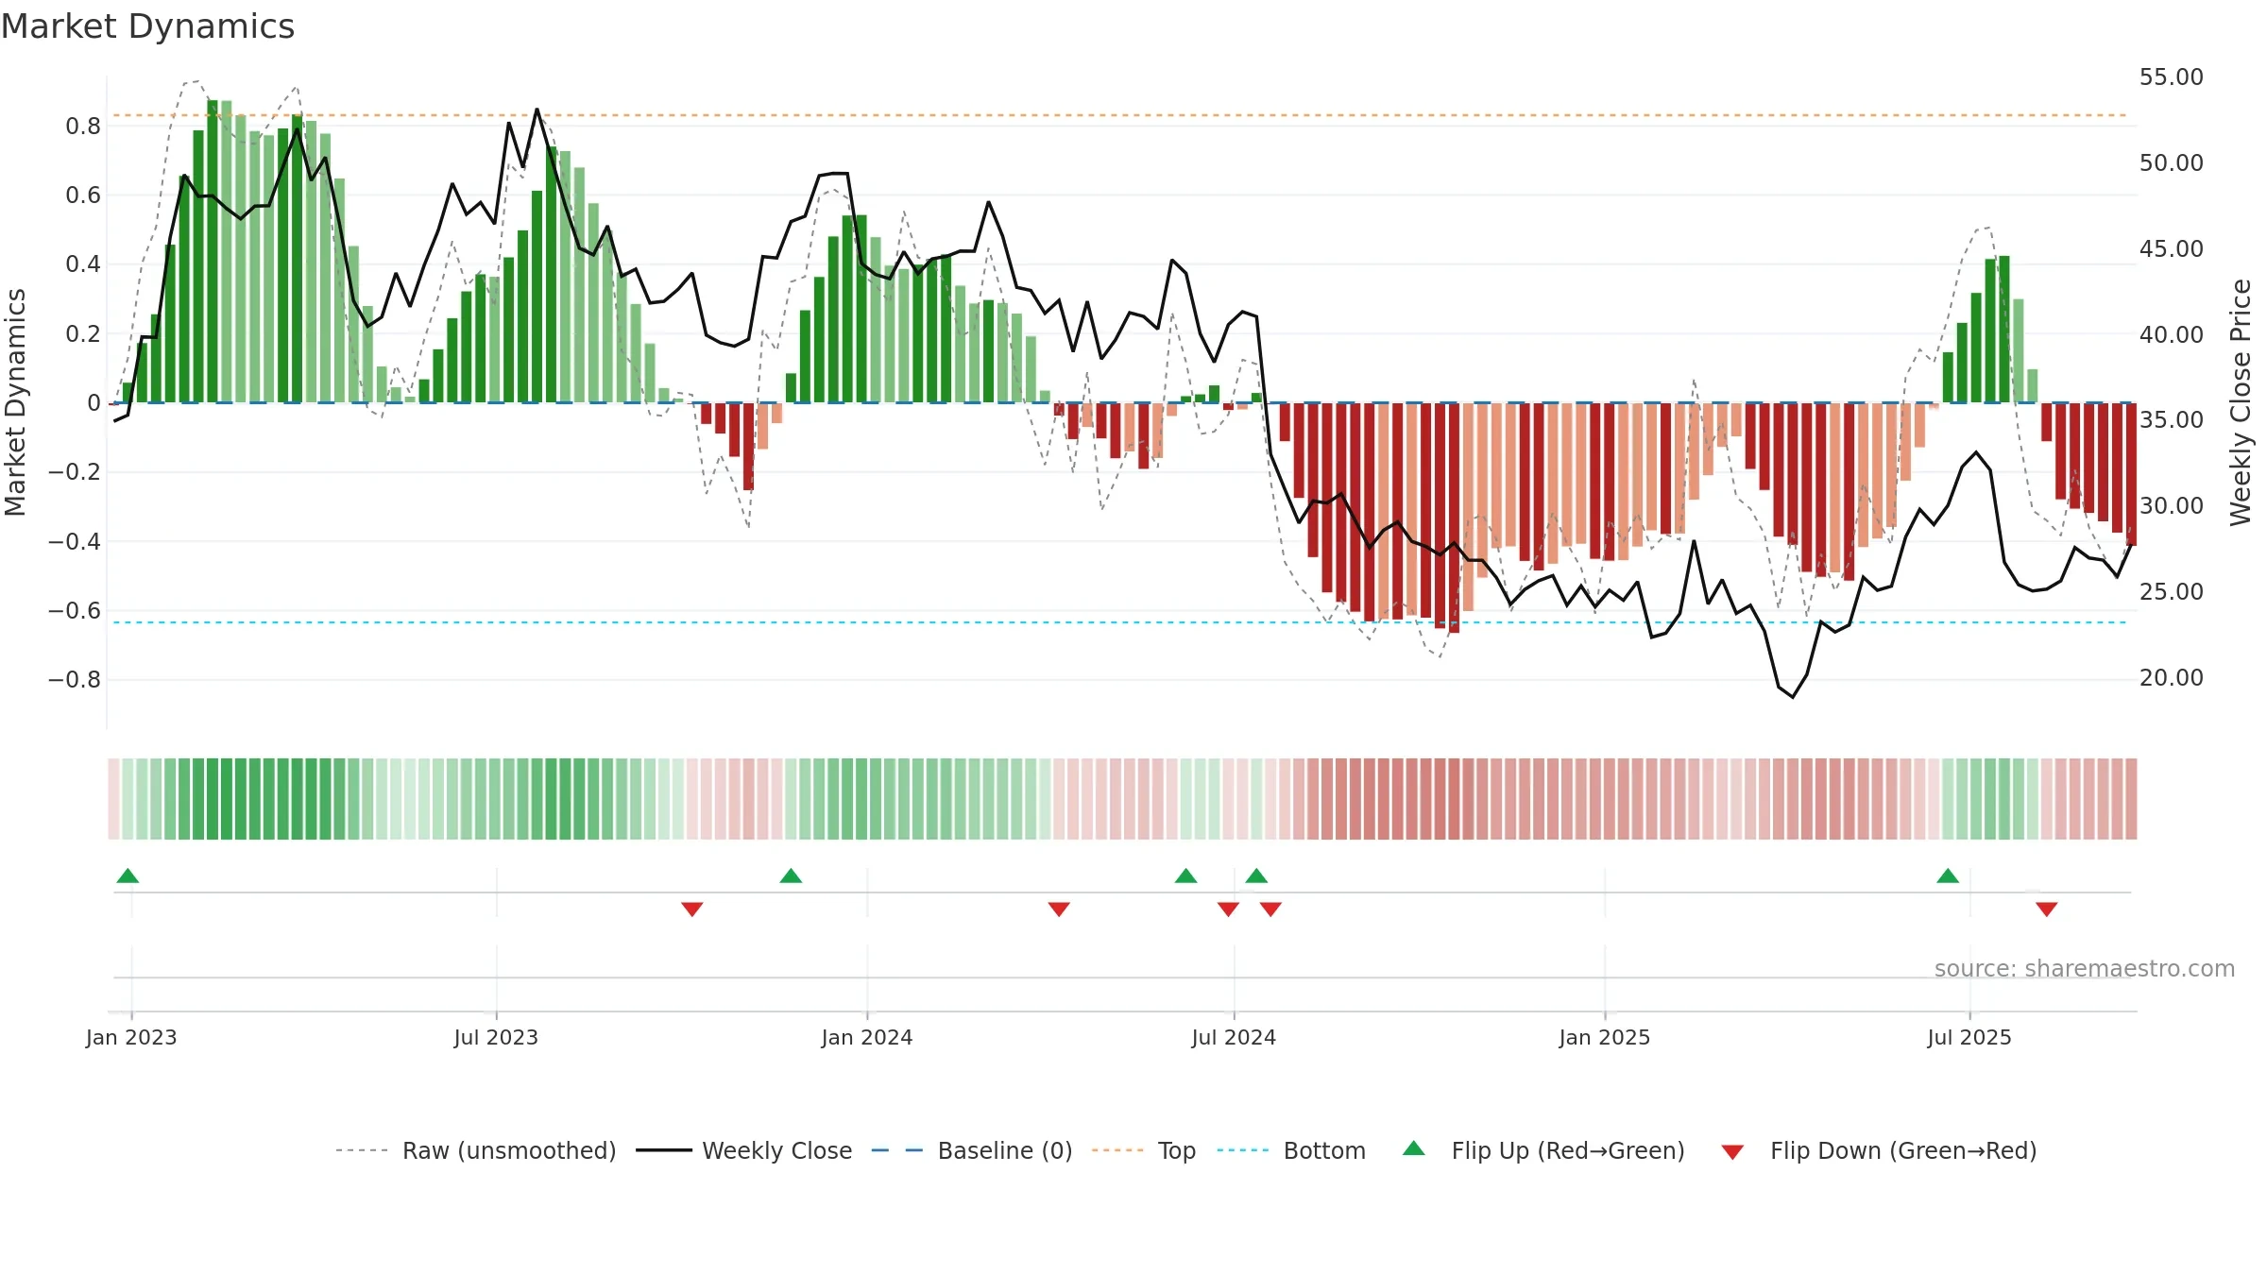The width and height of the screenshot is (2267, 1275).
Task: Toggle the Flip Up (Red→Green) legend entry
Action: (1543, 1150)
